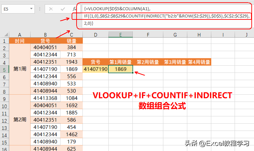Select cell C2 with 384

tap(71, 47)
